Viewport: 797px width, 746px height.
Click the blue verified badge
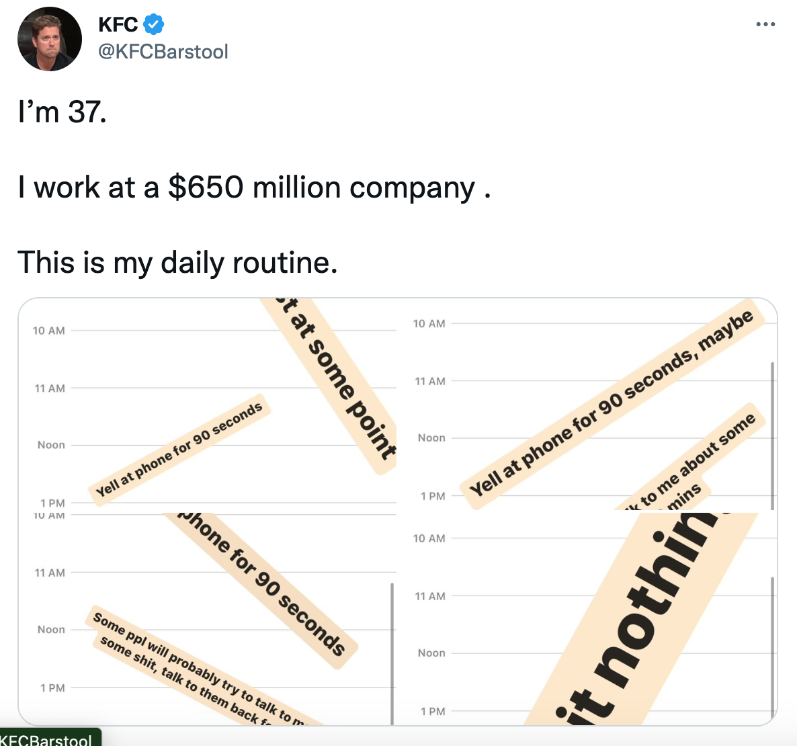[153, 25]
